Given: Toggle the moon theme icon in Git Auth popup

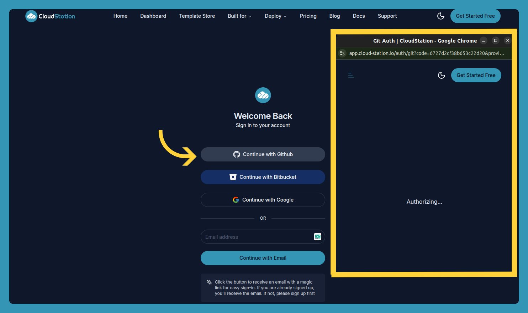Looking at the screenshot, I should [442, 75].
